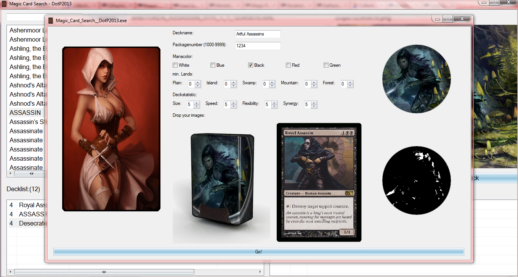The height and width of the screenshot is (277, 518).
Task: Click the Size statistic value field
Action: point(190,105)
